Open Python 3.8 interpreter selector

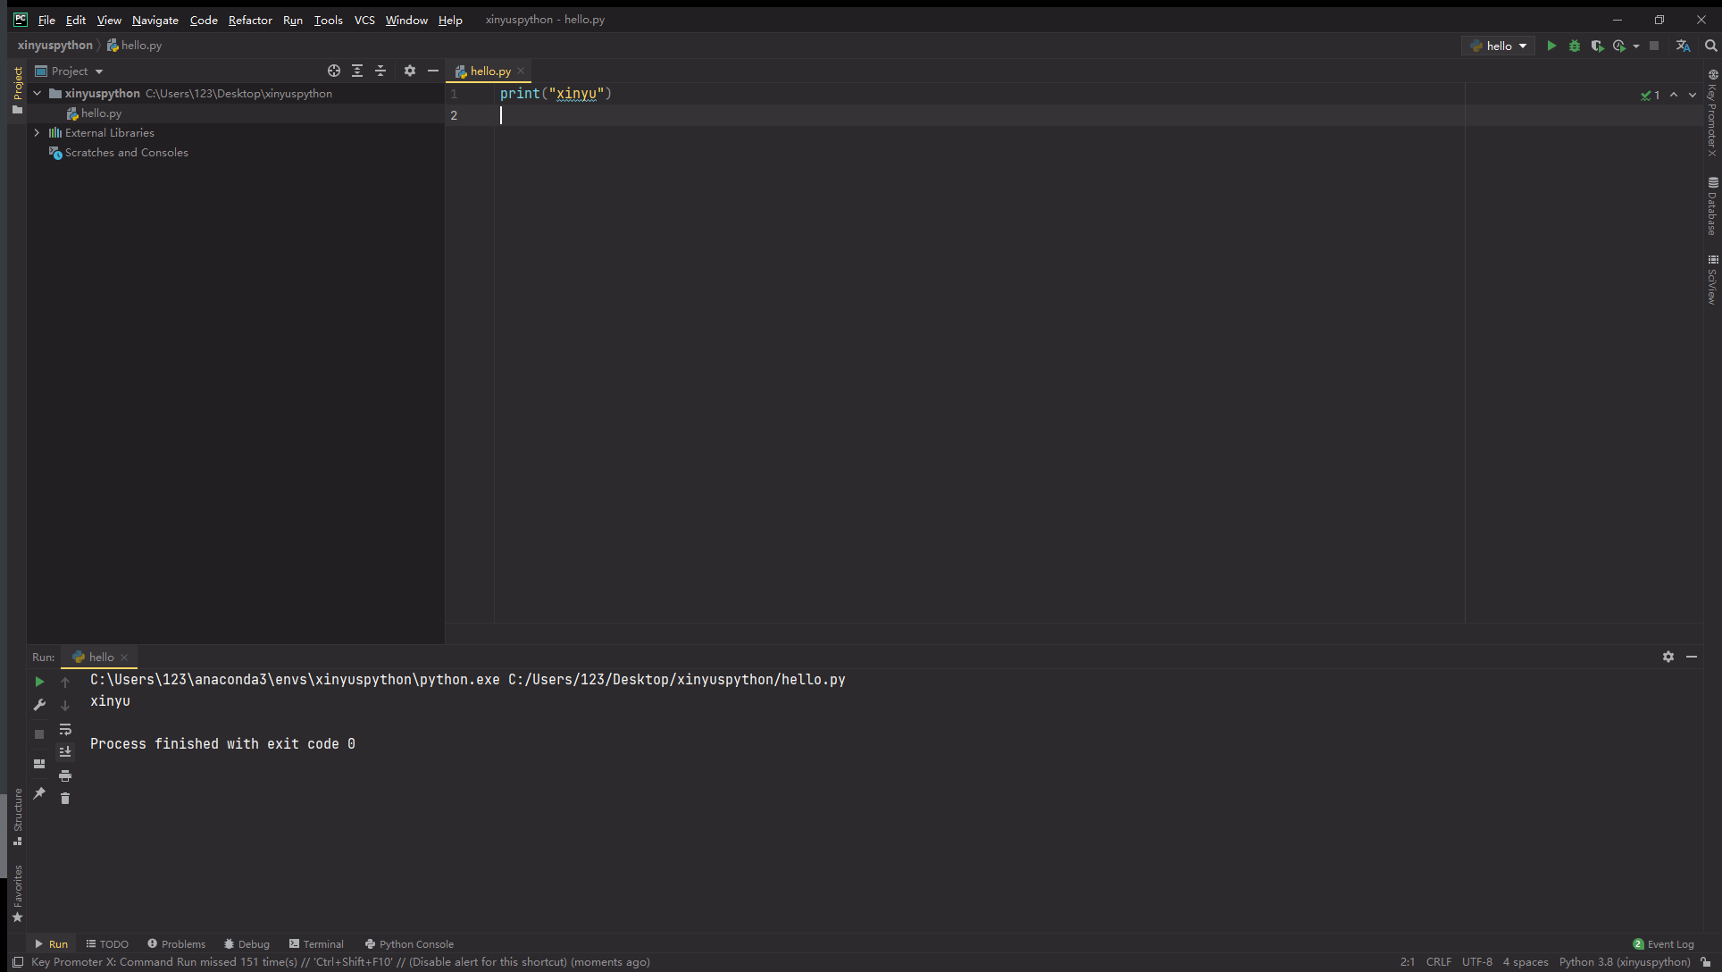pyautogui.click(x=1625, y=962)
